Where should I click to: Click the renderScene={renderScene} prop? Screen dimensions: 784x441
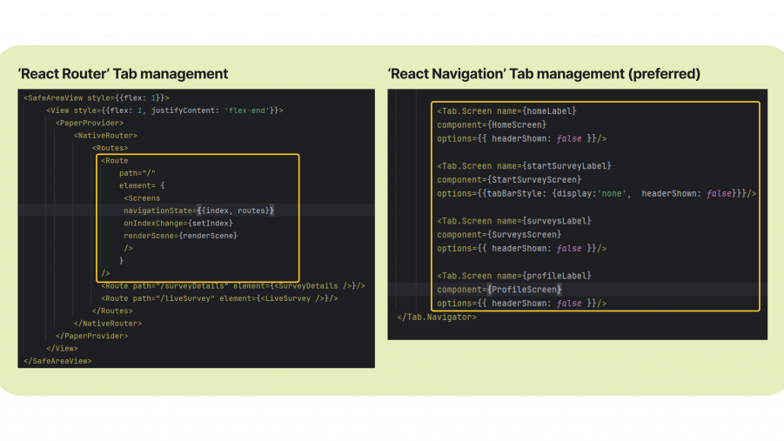click(x=180, y=235)
